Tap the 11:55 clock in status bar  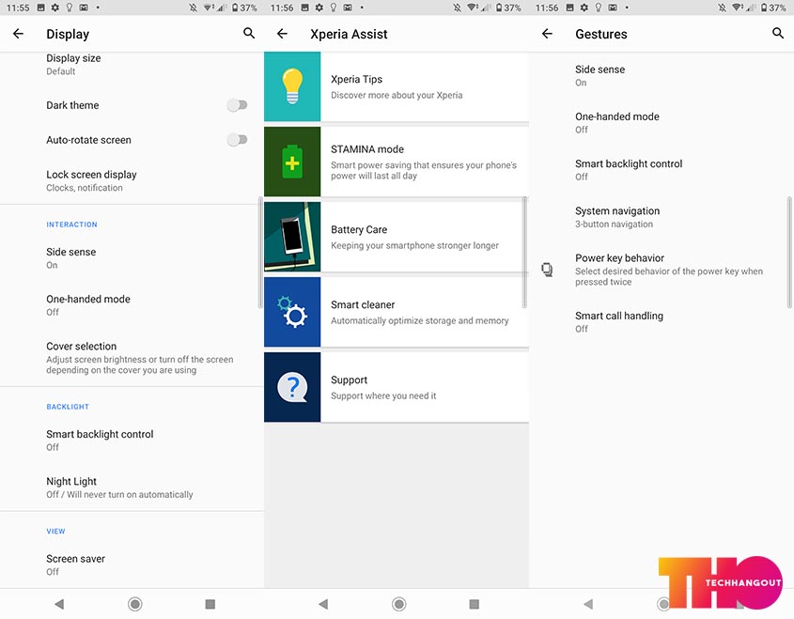(18, 8)
